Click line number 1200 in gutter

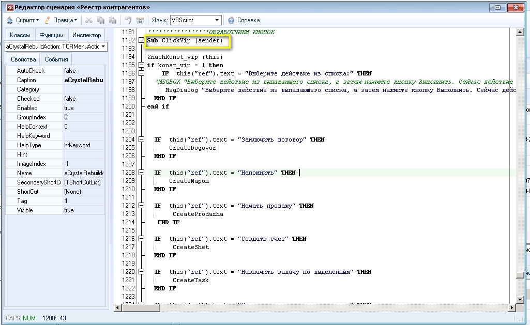coord(128,106)
